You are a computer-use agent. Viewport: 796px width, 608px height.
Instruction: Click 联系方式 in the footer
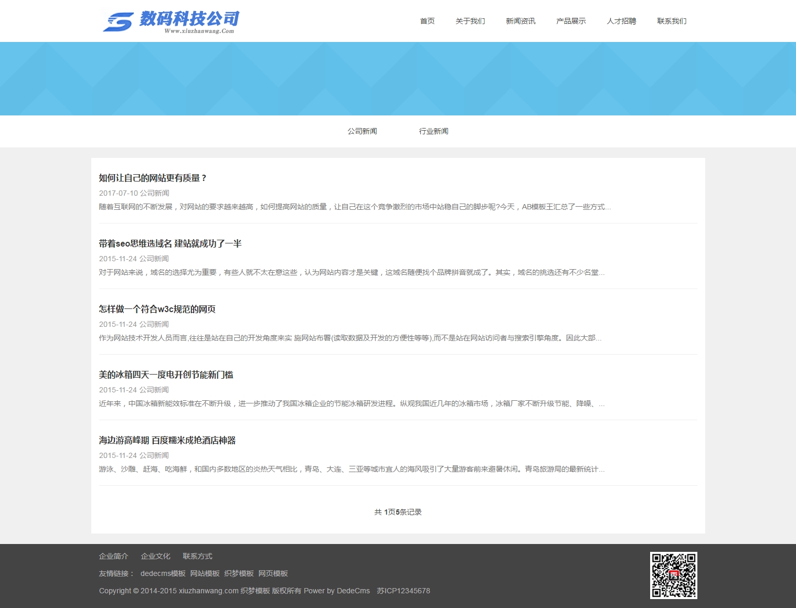(197, 557)
